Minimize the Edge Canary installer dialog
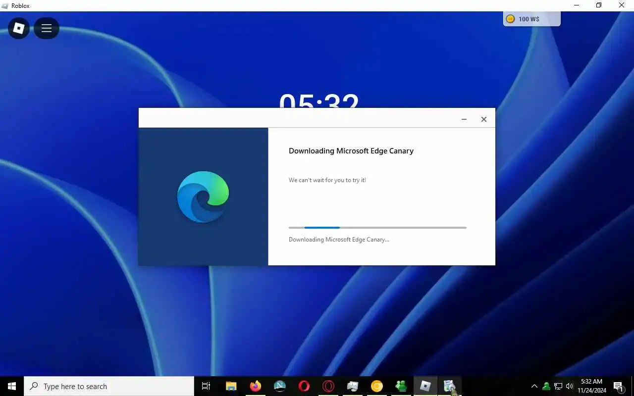The image size is (634, 396). pyautogui.click(x=464, y=119)
